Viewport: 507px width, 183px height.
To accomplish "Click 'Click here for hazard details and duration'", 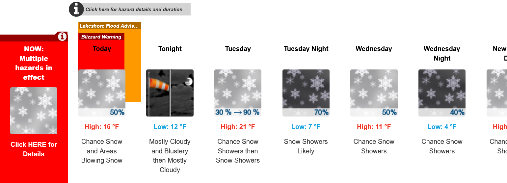I will 134,10.
